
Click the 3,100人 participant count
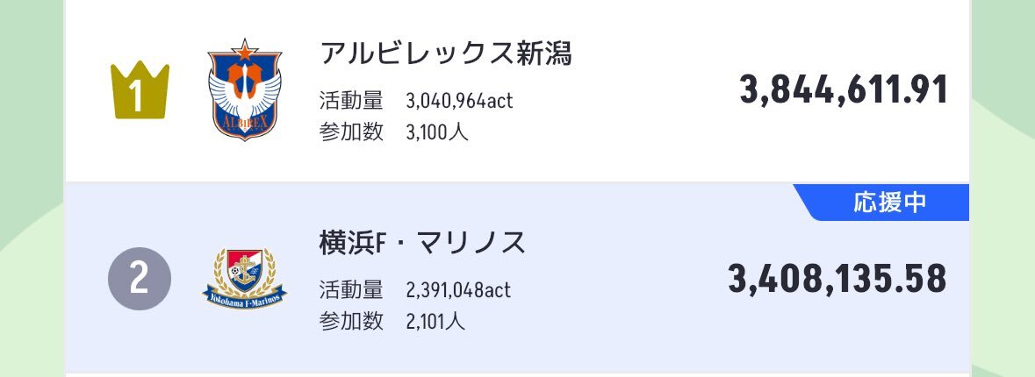click(x=437, y=132)
